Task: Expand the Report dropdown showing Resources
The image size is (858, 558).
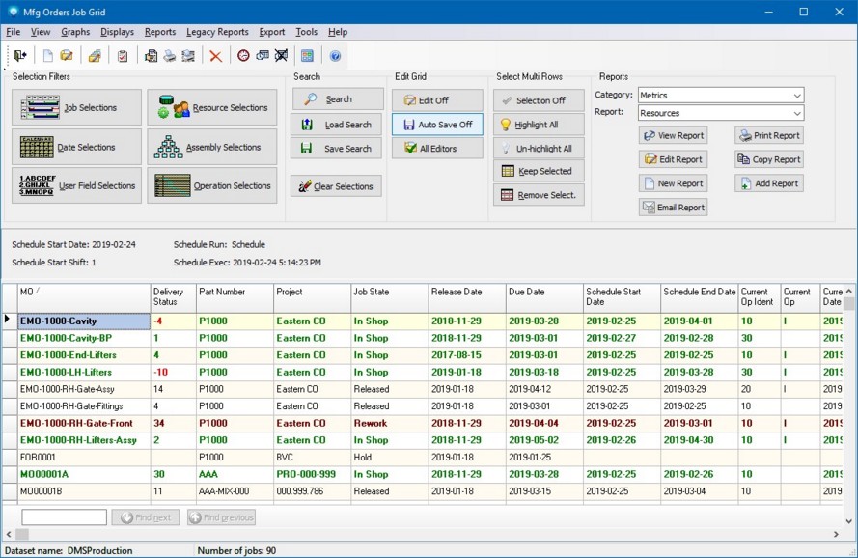Action: point(796,113)
